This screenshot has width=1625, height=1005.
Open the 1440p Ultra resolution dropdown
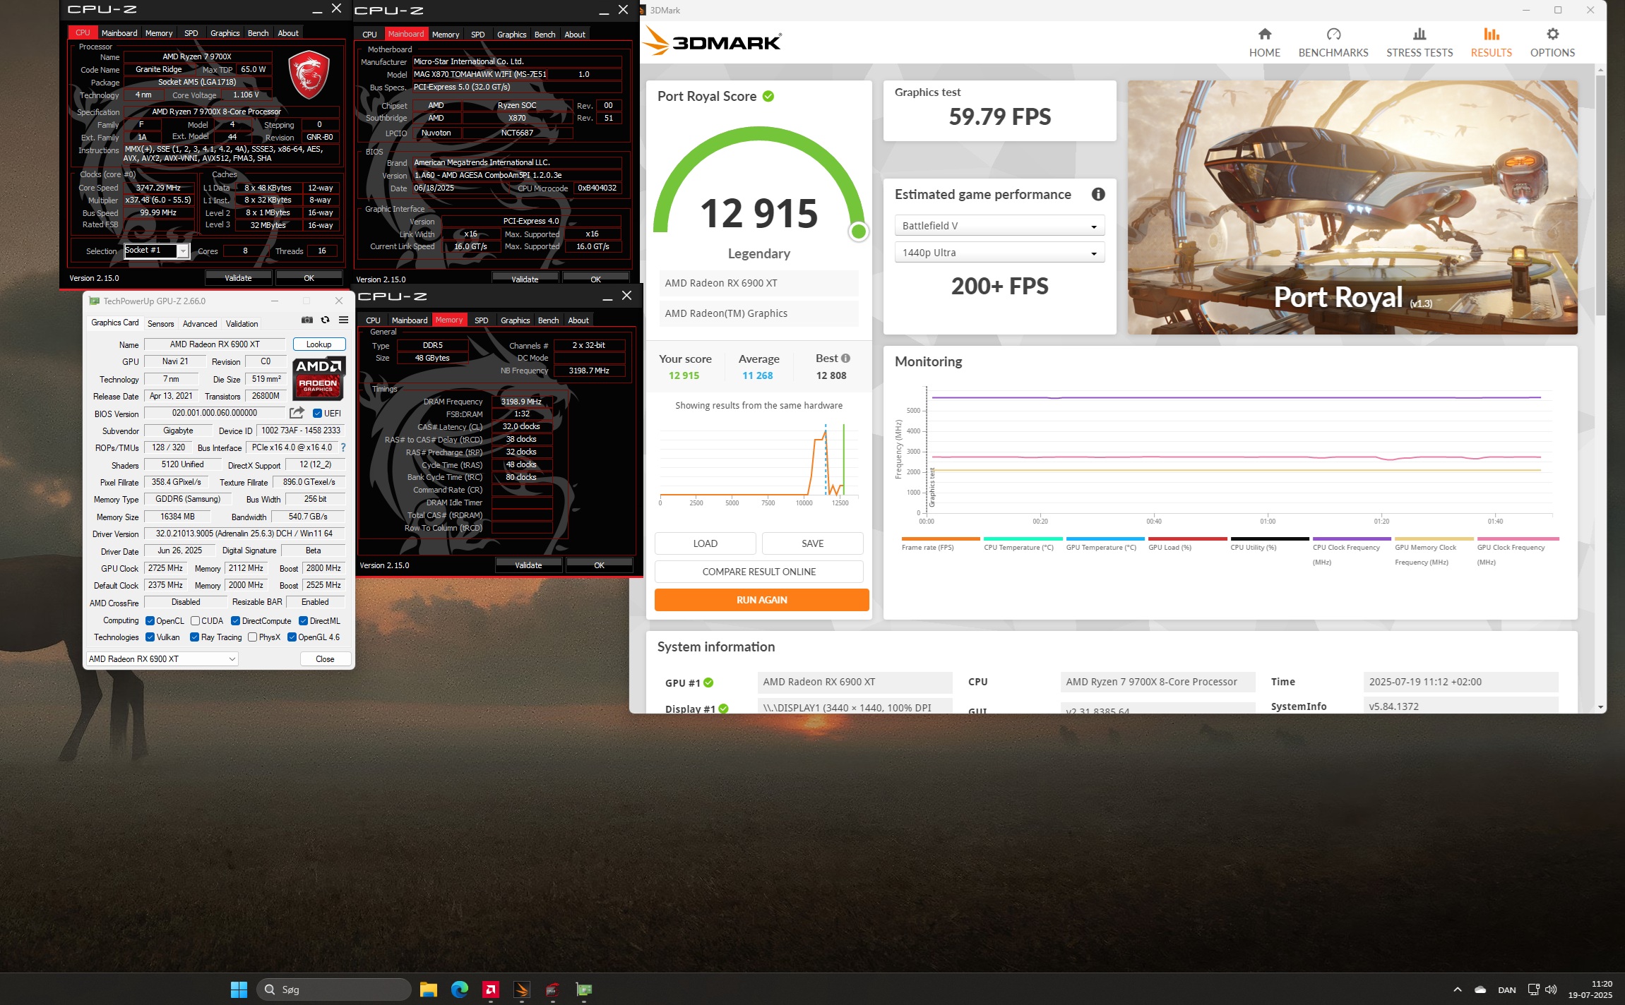[999, 253]
